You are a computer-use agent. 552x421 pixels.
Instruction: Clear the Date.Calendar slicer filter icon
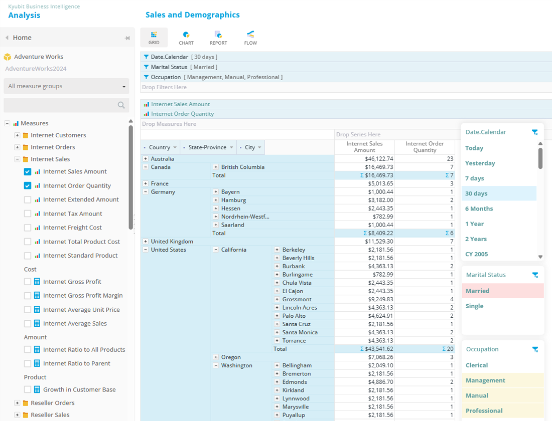(535, 132)
